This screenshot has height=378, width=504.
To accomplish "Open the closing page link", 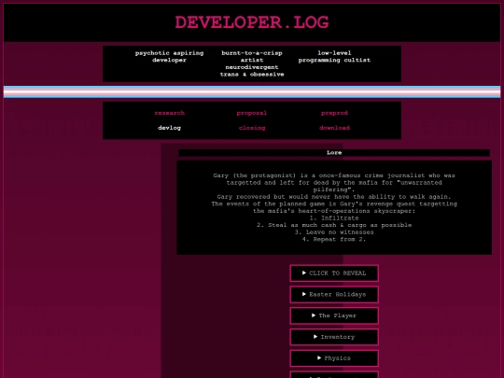I will (252, 128).
